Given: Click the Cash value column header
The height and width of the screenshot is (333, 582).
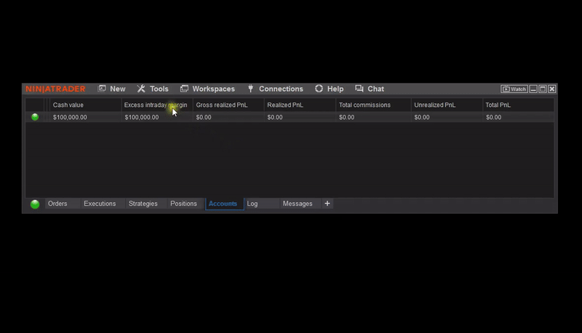Looking at the screenshot, I should [x=68, y=105].
